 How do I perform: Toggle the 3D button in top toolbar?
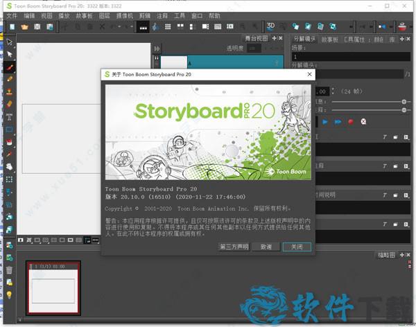click(x=271, y=27)
